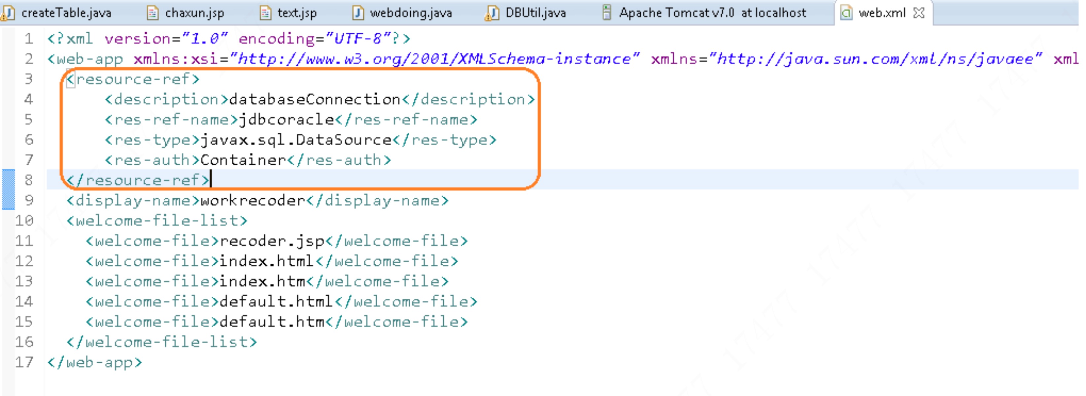
Task: Click the UTF-8 encoding value
Action: tap(358, 39)
